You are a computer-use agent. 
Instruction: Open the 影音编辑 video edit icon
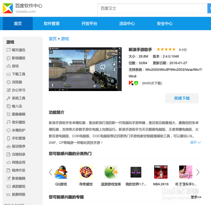9,178
